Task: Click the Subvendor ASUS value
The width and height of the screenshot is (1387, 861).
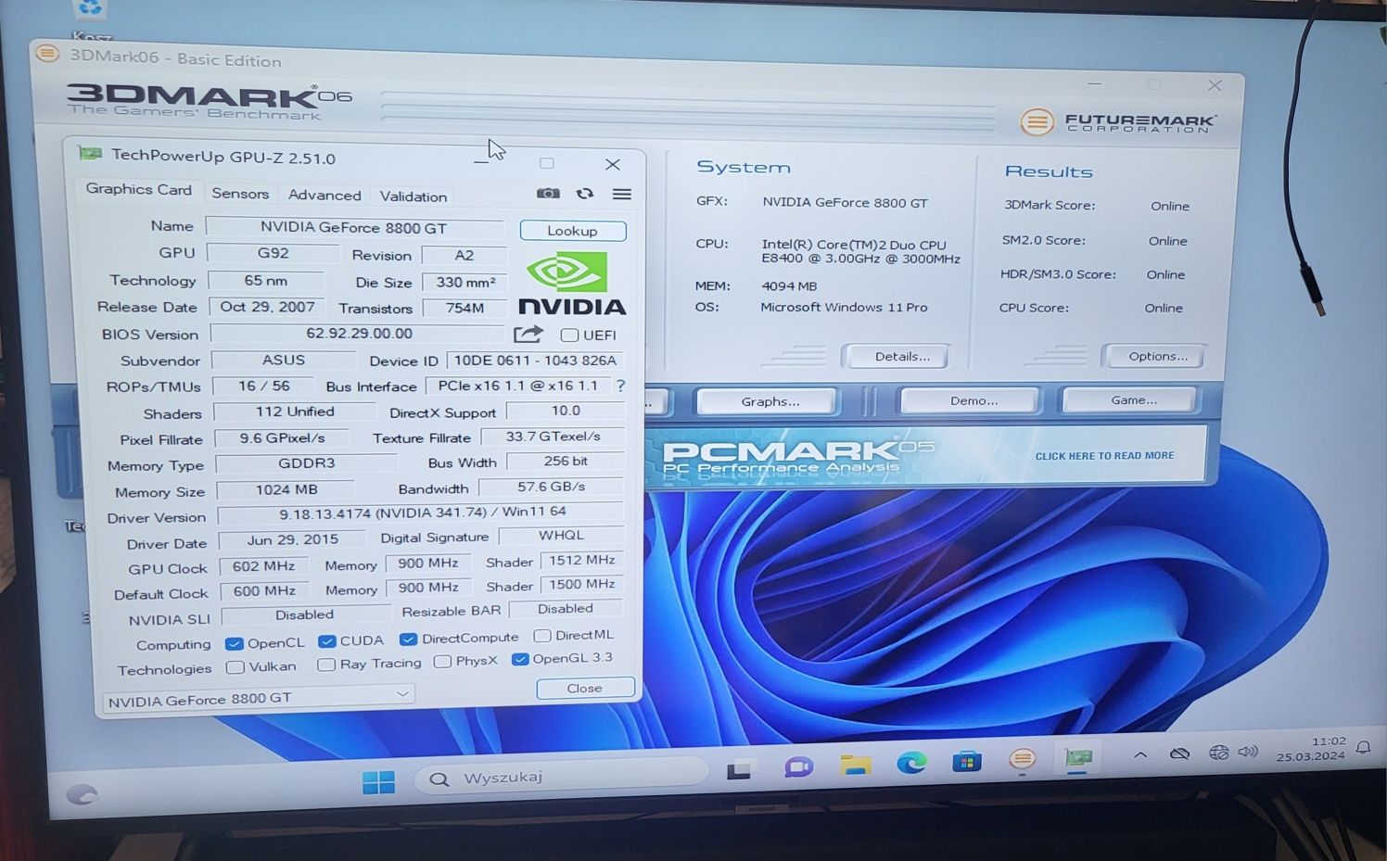Action: click(283, 360)
